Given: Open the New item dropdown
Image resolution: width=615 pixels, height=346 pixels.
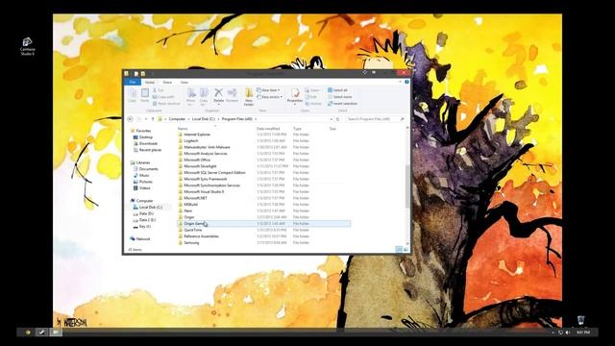Looking at the screenshot, I should click(268, 90).
